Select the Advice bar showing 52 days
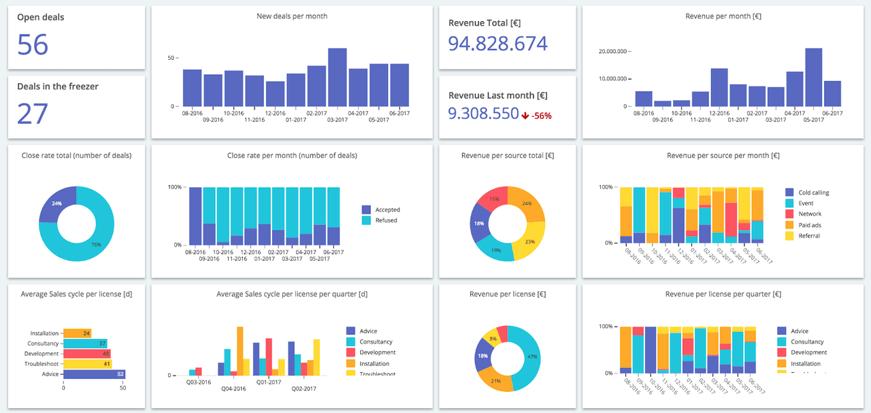The width and height of the screenshot is (871, 413). pyautogui.click(x=94, y=374)
